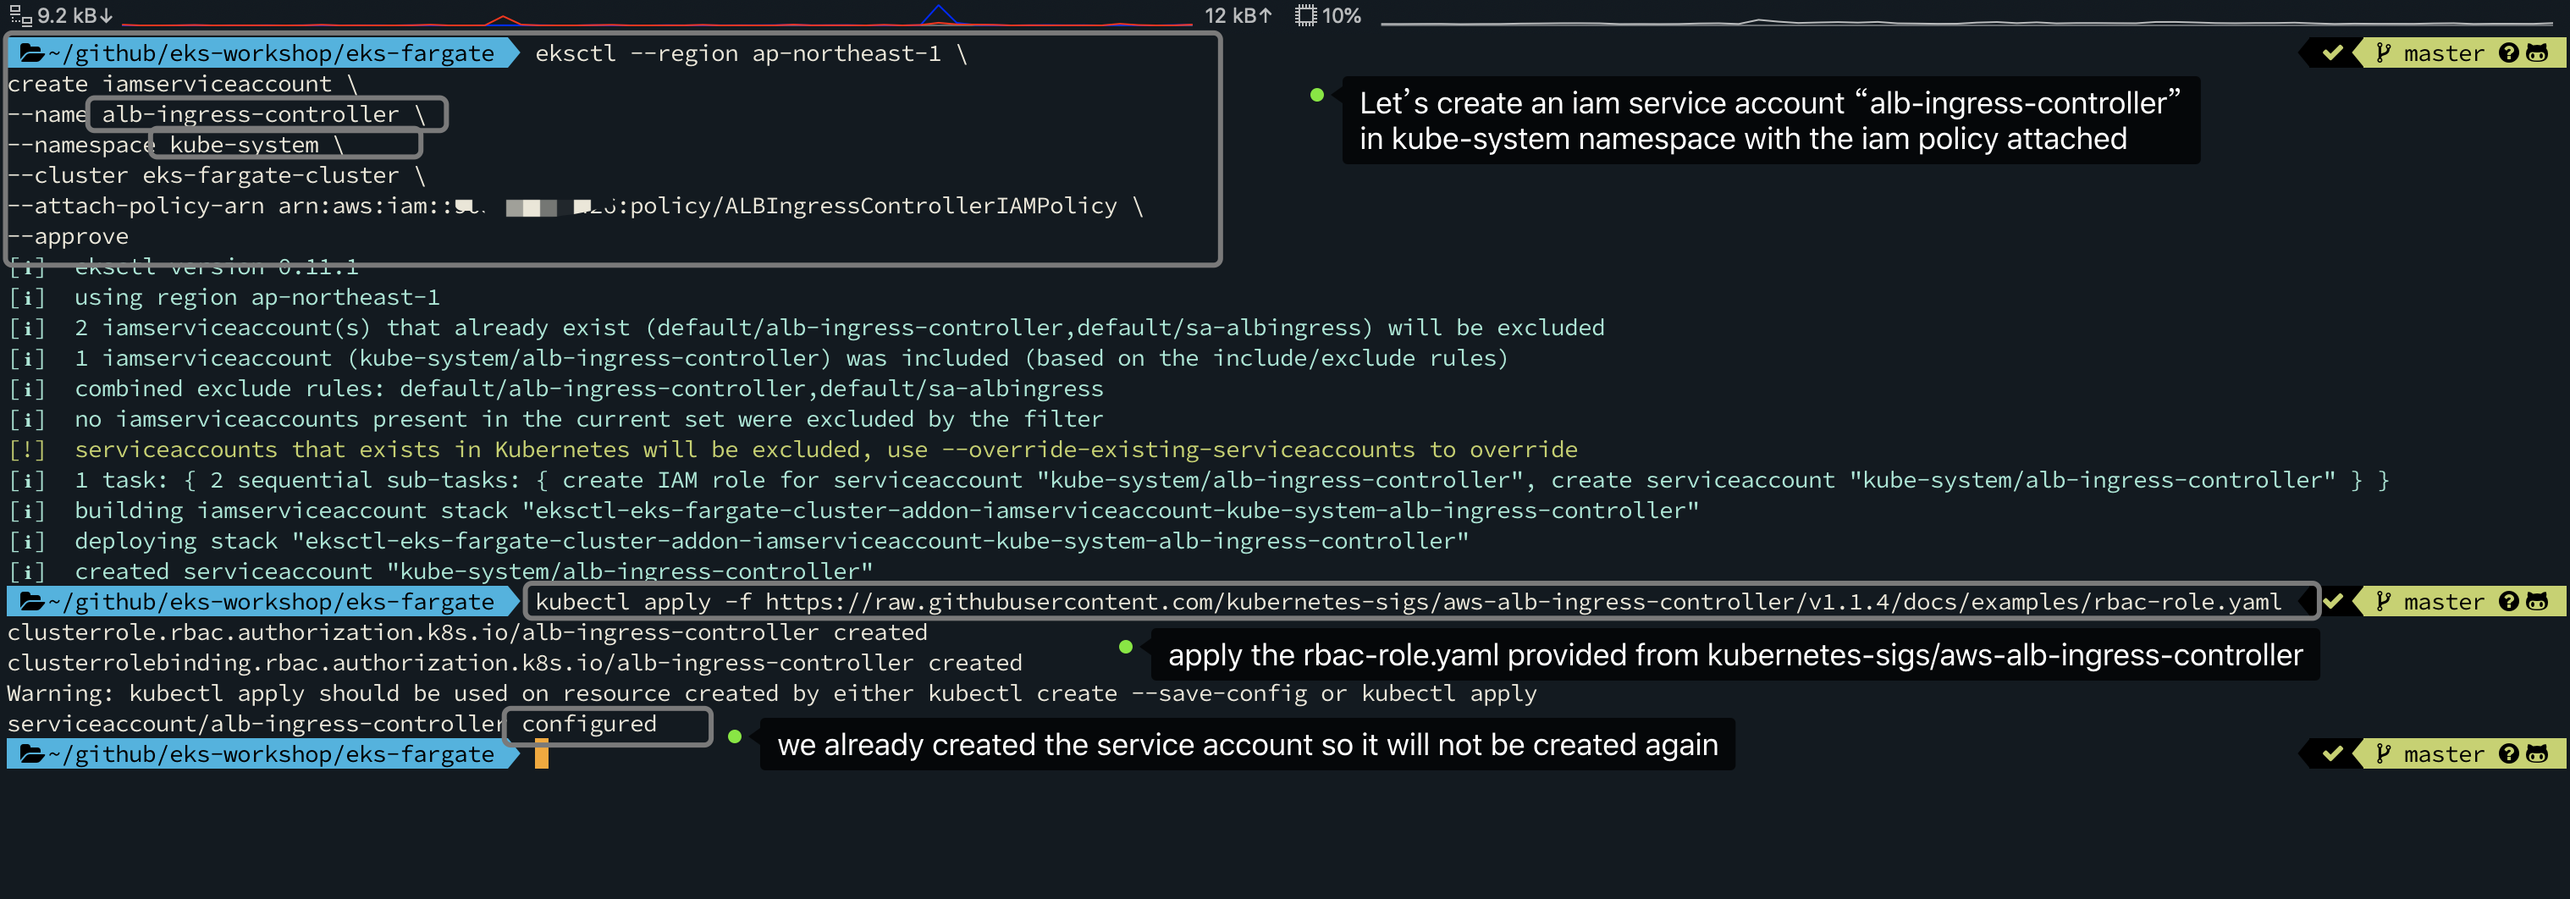
Task: Click the checkmark status icon on the last prompt row
Action: 2333,754
